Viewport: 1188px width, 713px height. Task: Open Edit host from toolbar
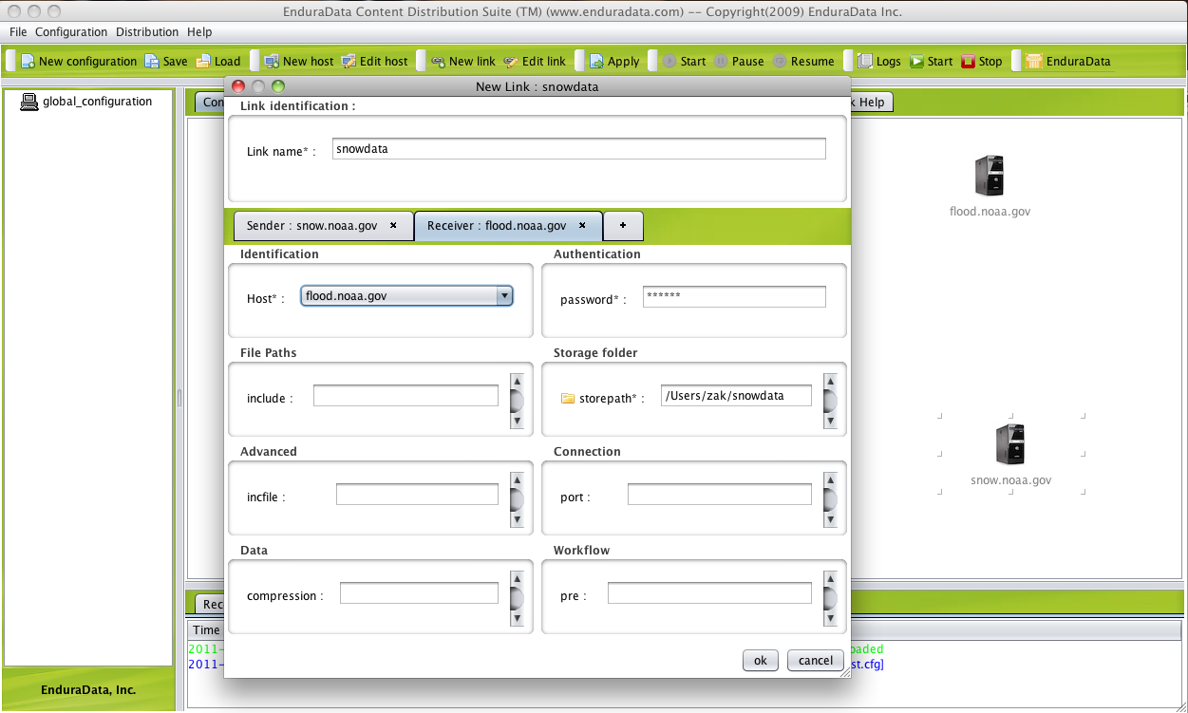point(374,61)
